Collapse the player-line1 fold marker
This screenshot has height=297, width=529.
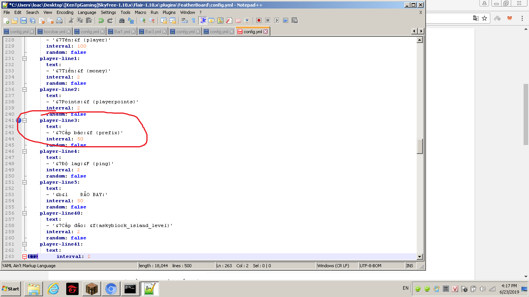point(24,58)
